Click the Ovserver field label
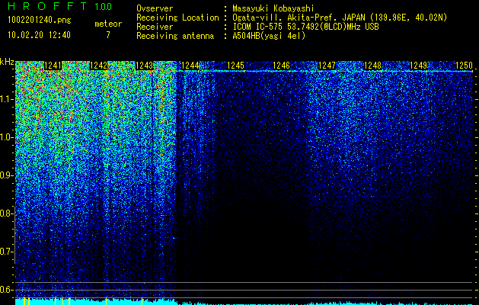The height and width of the screenshot is (305, 479). (155, 8)
